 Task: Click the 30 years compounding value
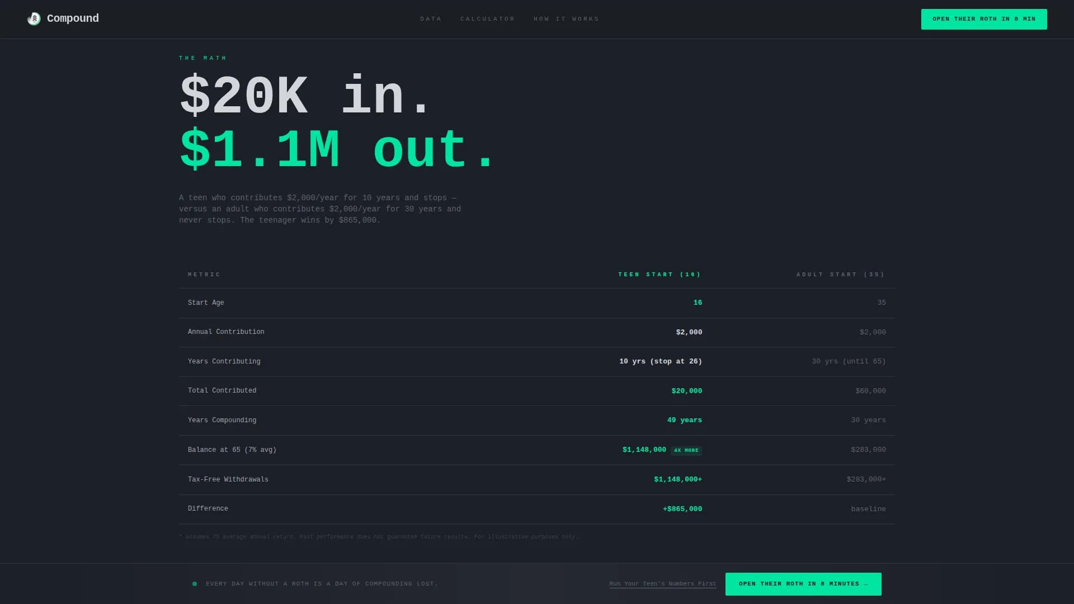(868, 420)
